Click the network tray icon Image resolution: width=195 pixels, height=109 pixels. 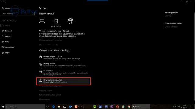[x=176, y=107]
